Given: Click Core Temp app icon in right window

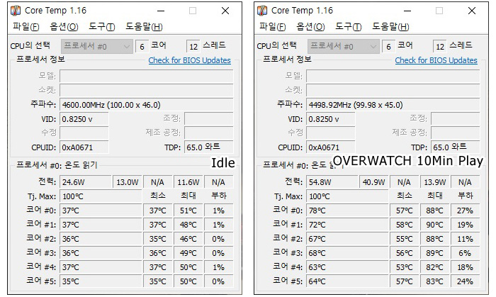Looking at the screenshot, I should coord(262,11).
